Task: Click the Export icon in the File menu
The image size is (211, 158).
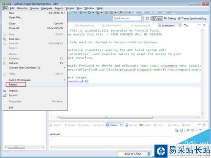Action: [x=5, y=95]
